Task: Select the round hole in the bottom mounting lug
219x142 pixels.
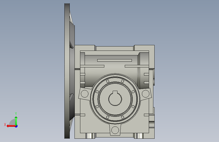Action: pyautogui.click(x=115, y=130)
